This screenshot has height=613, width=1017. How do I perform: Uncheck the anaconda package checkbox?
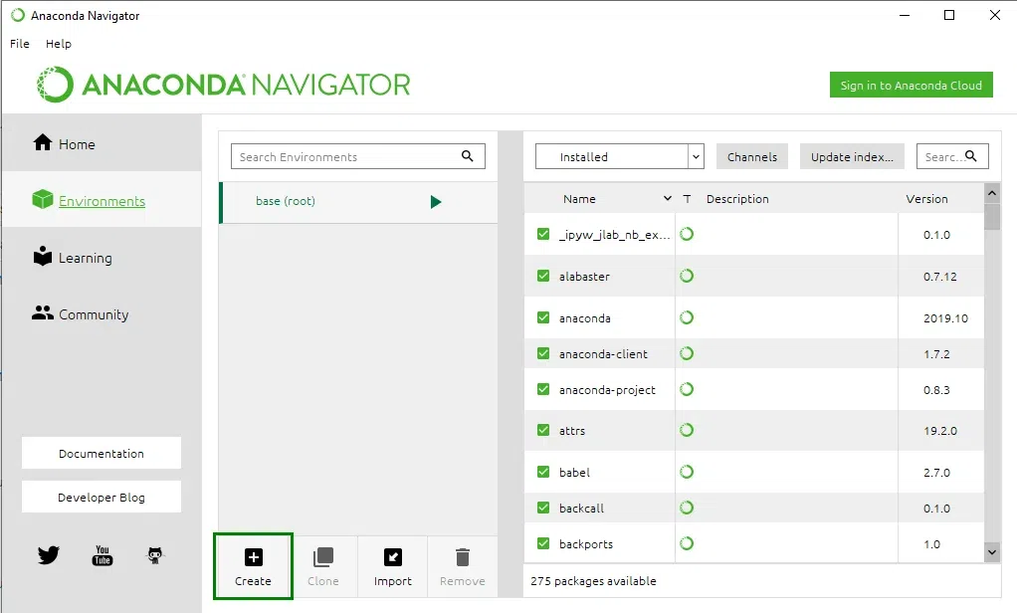pos(543,317)
